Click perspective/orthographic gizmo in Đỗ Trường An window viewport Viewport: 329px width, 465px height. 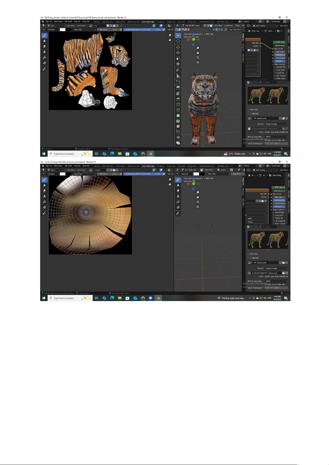198,63
